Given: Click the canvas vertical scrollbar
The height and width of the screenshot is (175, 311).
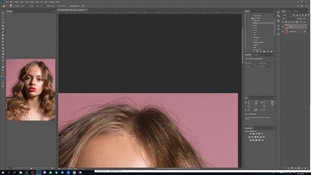Looking at the screenshot, I should click(x=242, y=46).
